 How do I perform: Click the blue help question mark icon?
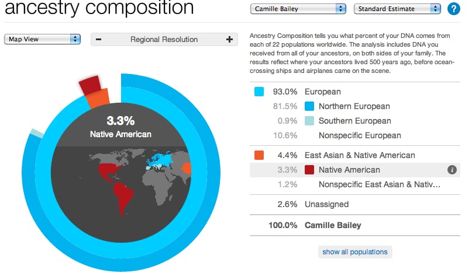click(453, 9)
